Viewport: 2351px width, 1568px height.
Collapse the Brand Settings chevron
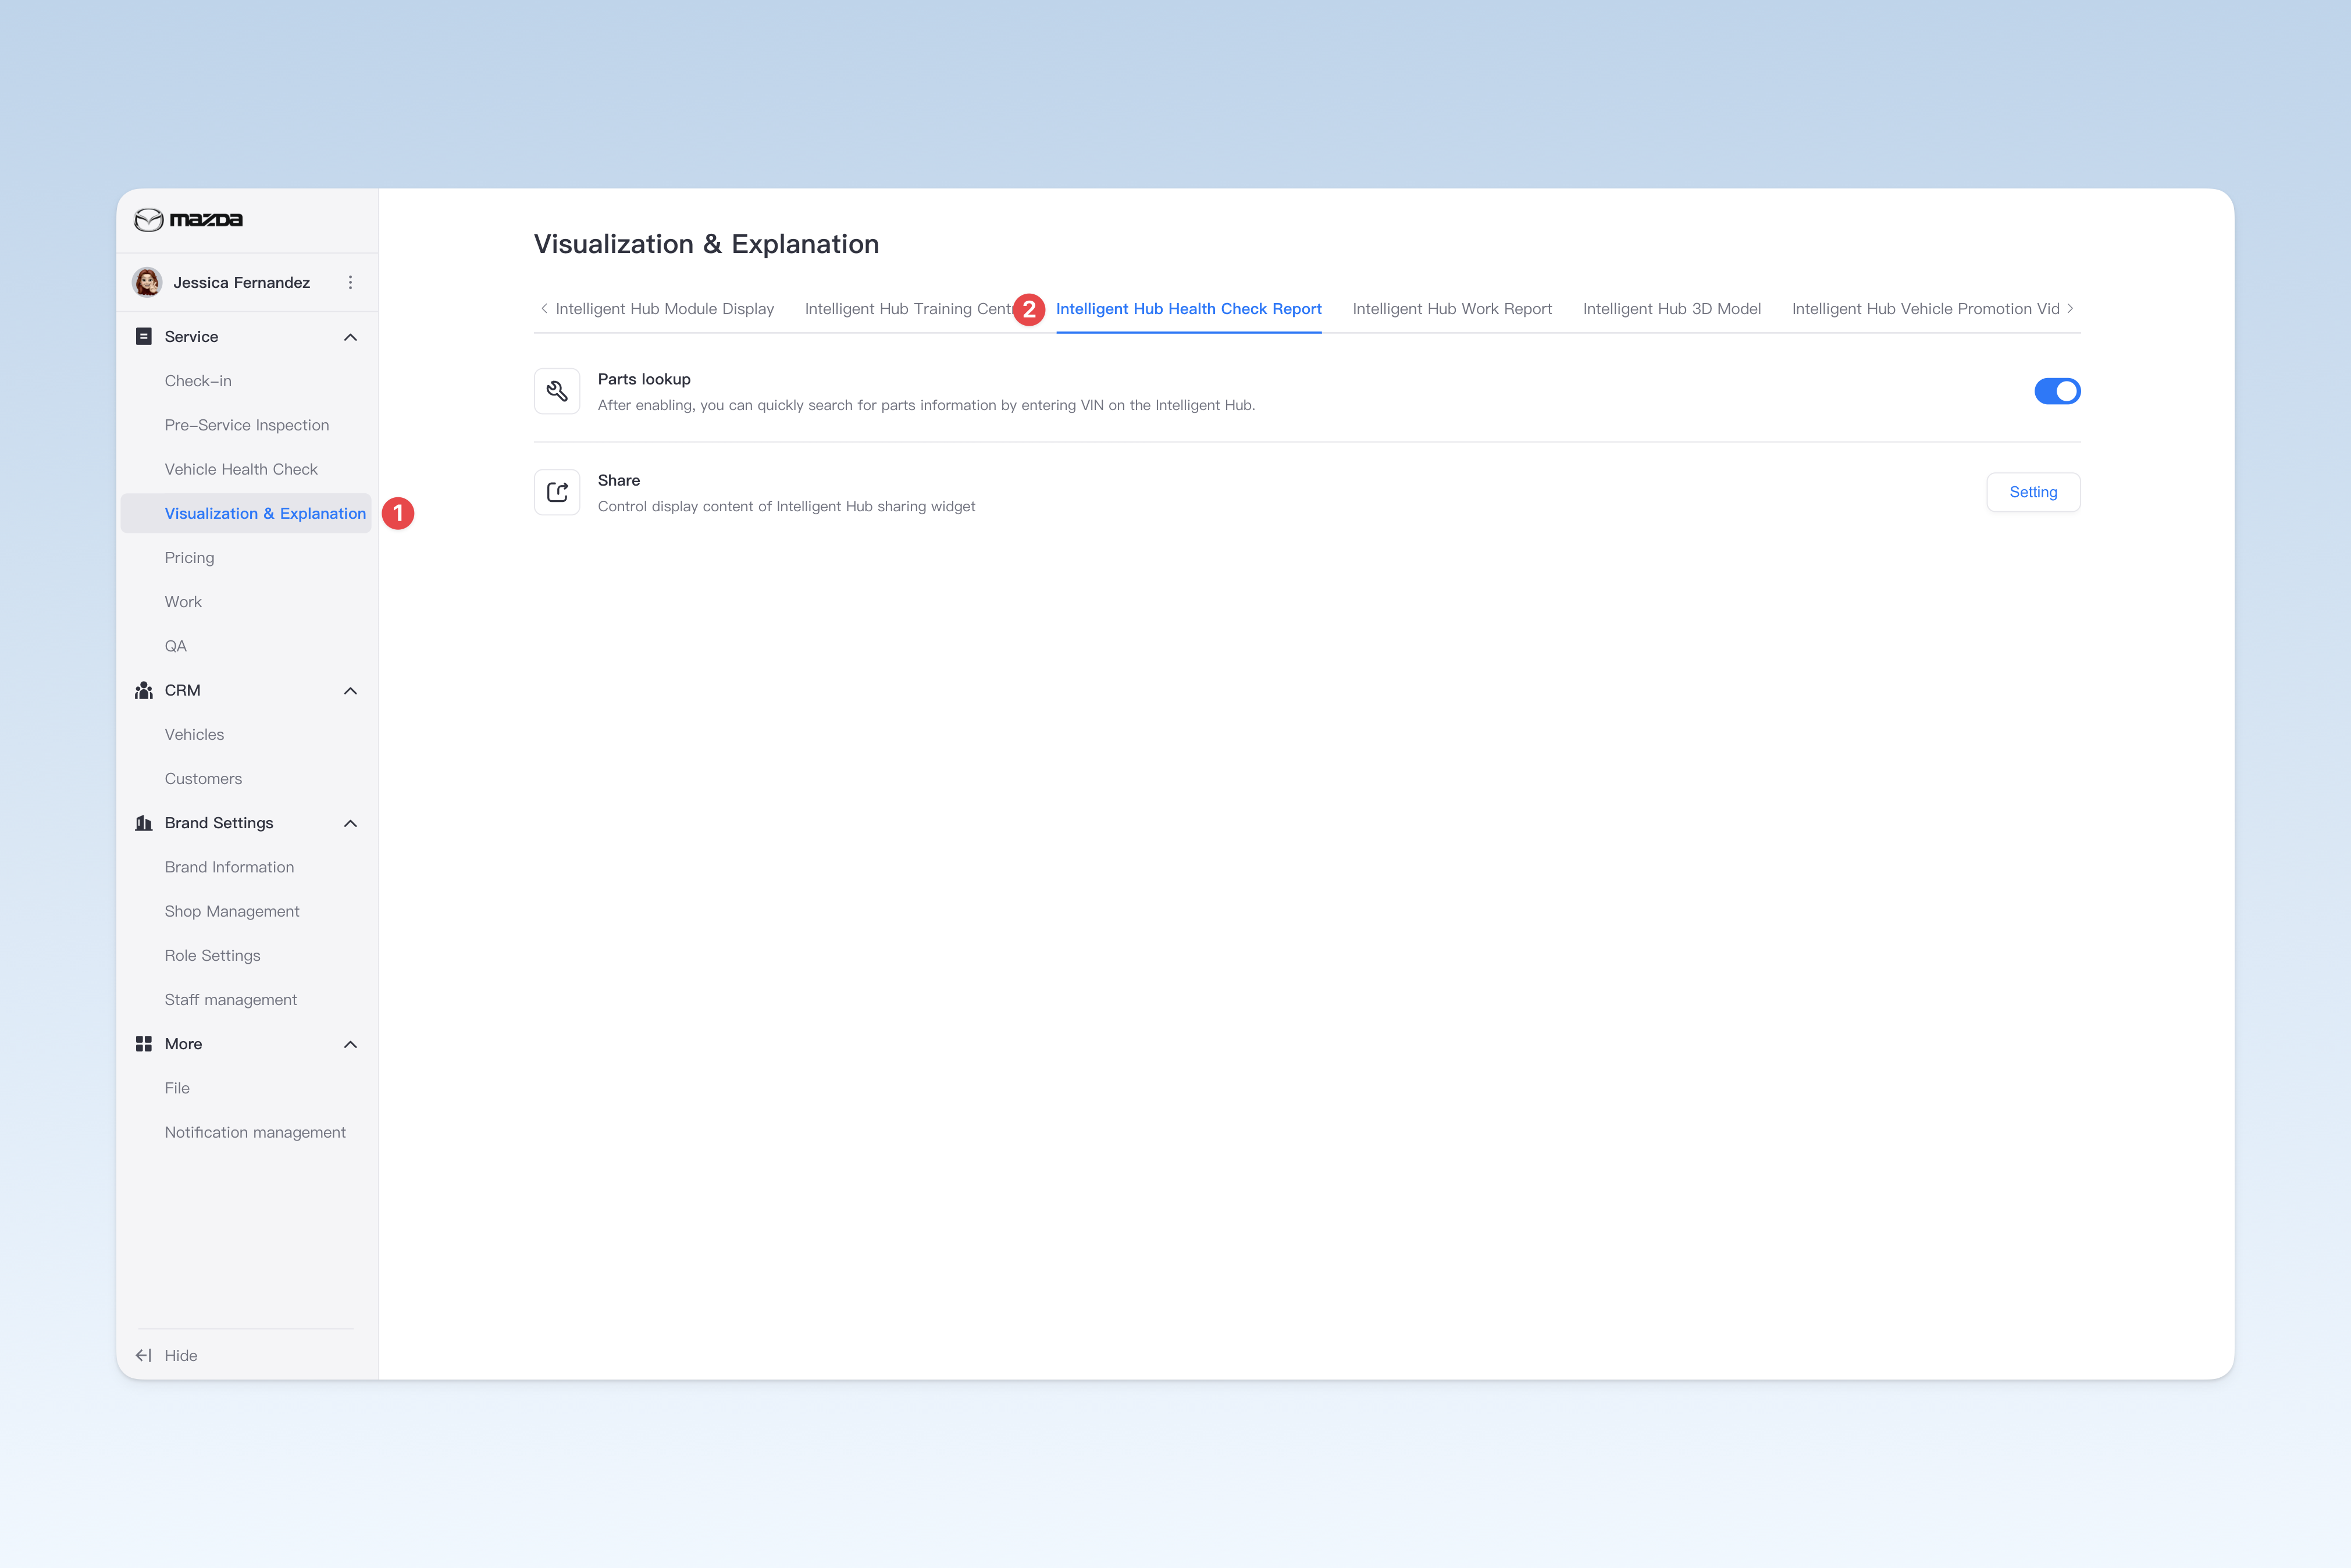coord(350,824)
